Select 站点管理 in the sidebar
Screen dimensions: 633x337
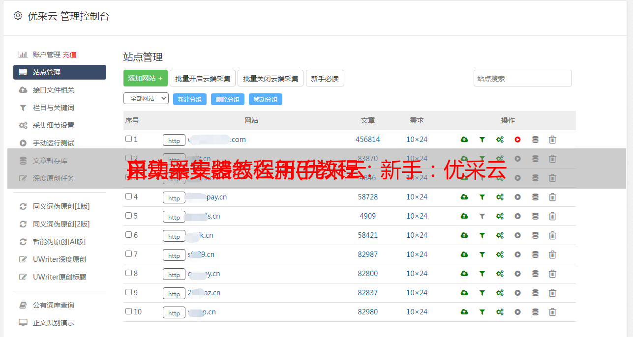(x=60, y=72)
